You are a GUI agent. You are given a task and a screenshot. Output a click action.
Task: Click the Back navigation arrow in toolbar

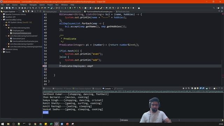pyautogui.click(x=128, y=8)
